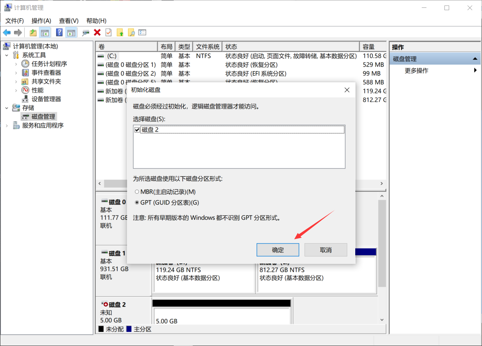Image resolution: width=482 pixels, height=346 pixels.
Task: Click the disk connect/refresh toolbar icon
Action: (86, 33)
